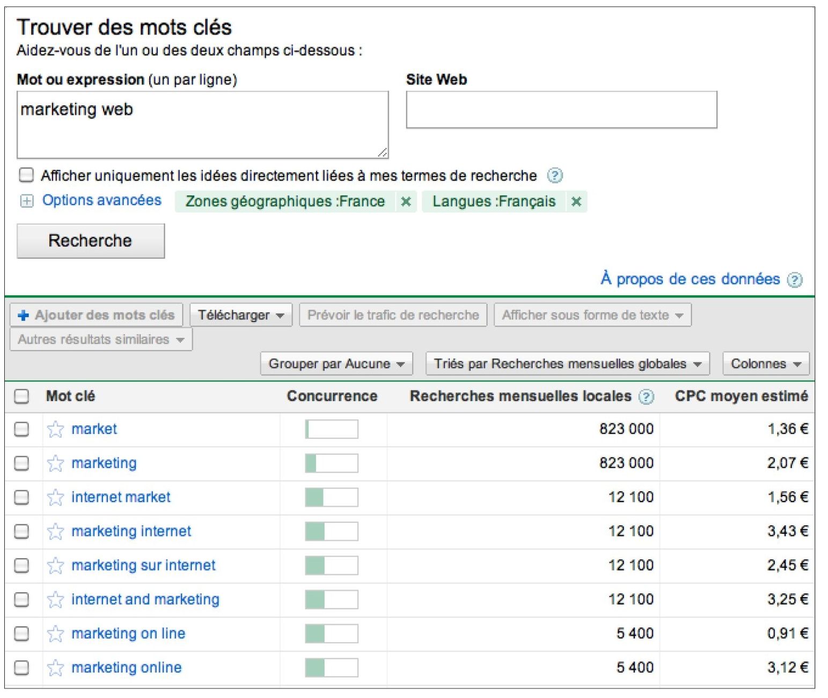Remove the France geographic zone filter
Image resolution: width=828 pixels, height=698 pixels.
point(406,202)
